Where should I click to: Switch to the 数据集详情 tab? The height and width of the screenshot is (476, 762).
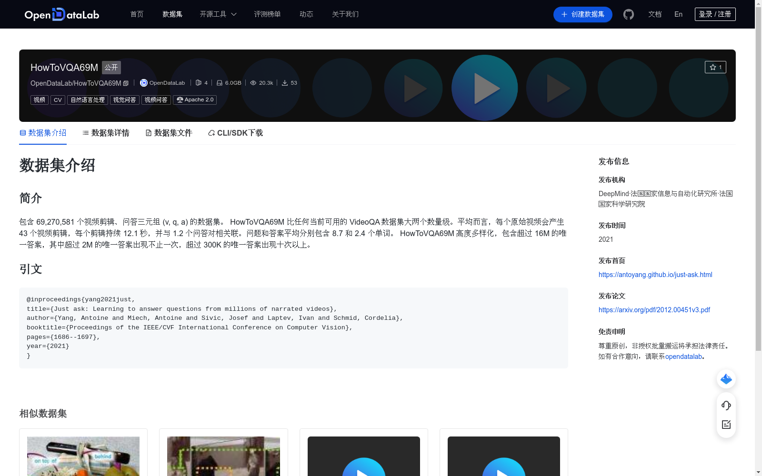coord(106,133)
